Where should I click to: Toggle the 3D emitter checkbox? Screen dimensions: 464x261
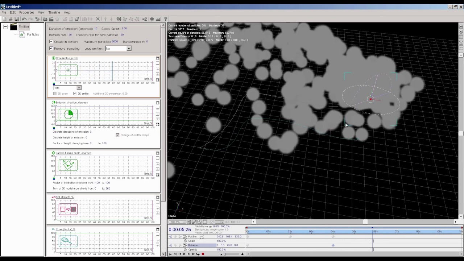click(x=75, y=94)
